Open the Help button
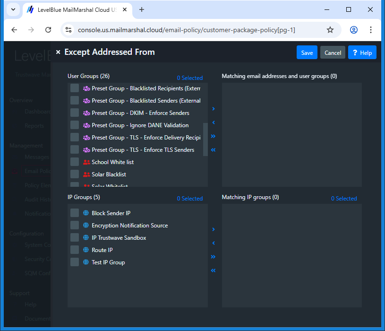The height and width of the screenshot is (331, 385). pos(362,52)
